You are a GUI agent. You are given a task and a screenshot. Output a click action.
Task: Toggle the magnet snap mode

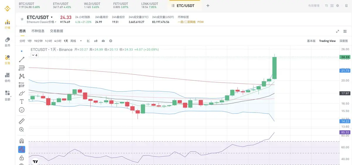tap(22, 141)
